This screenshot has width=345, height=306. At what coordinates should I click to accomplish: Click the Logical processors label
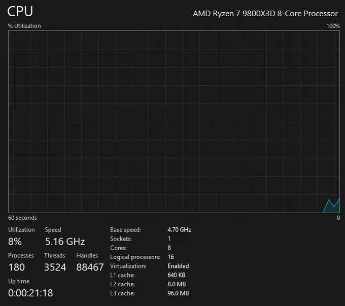pyautogui.click(x=135, y=257)
